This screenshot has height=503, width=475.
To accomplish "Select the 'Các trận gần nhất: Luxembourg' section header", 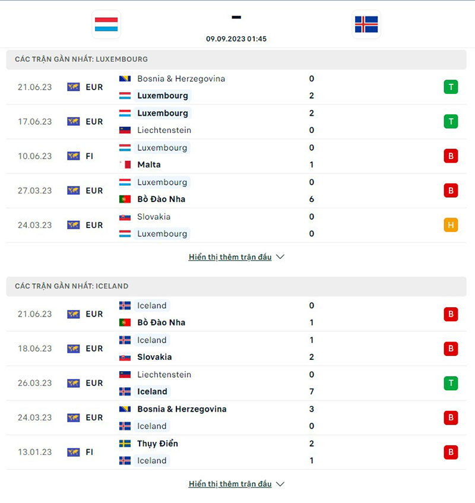I will pos(81,59).
